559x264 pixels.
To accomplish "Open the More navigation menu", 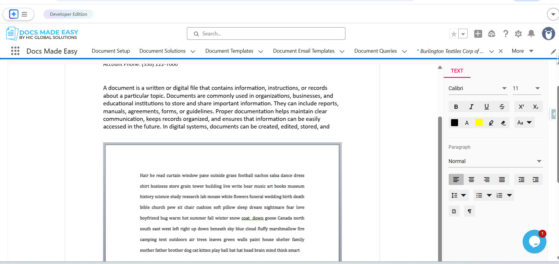I will (x=522, y=51).
